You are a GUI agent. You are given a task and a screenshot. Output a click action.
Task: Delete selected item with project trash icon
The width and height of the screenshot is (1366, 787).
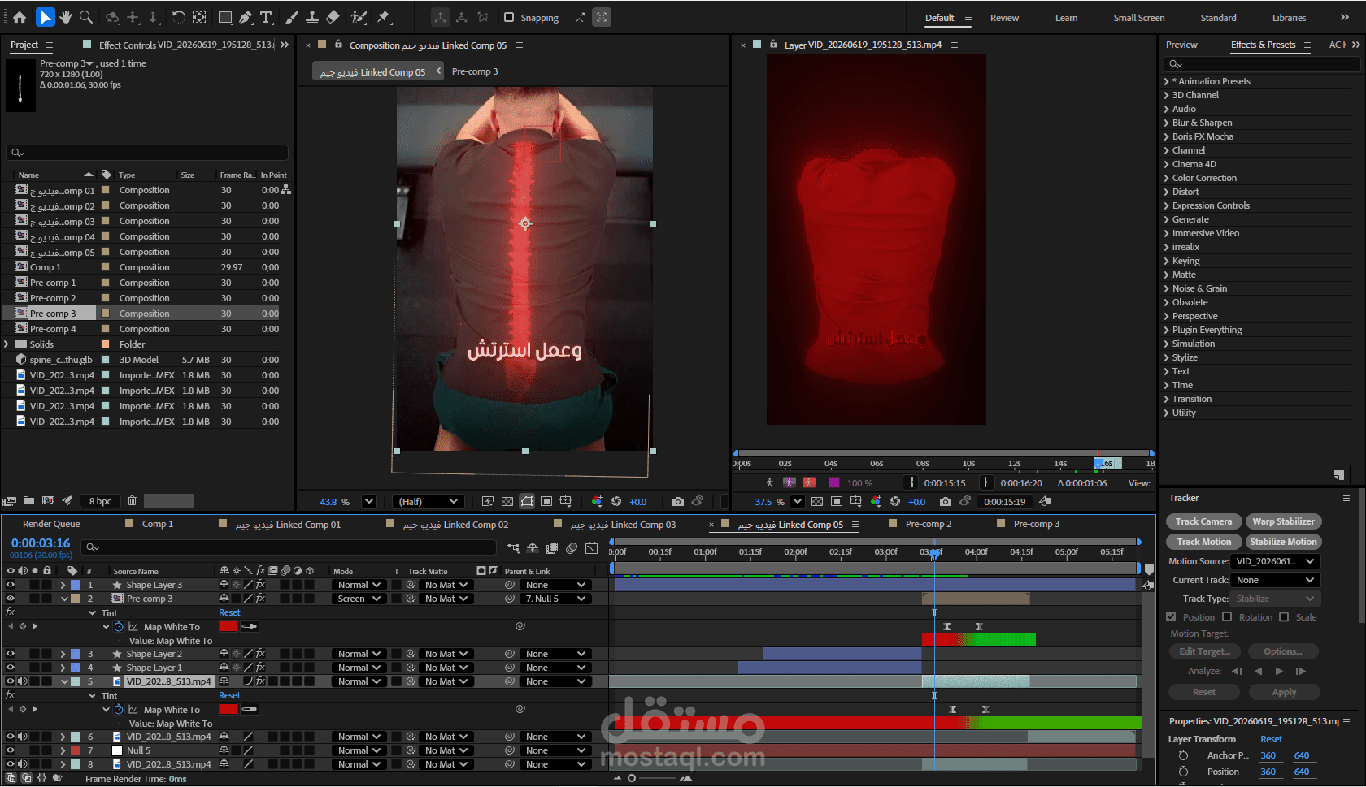pyautogui.click(x=132, y=501)
